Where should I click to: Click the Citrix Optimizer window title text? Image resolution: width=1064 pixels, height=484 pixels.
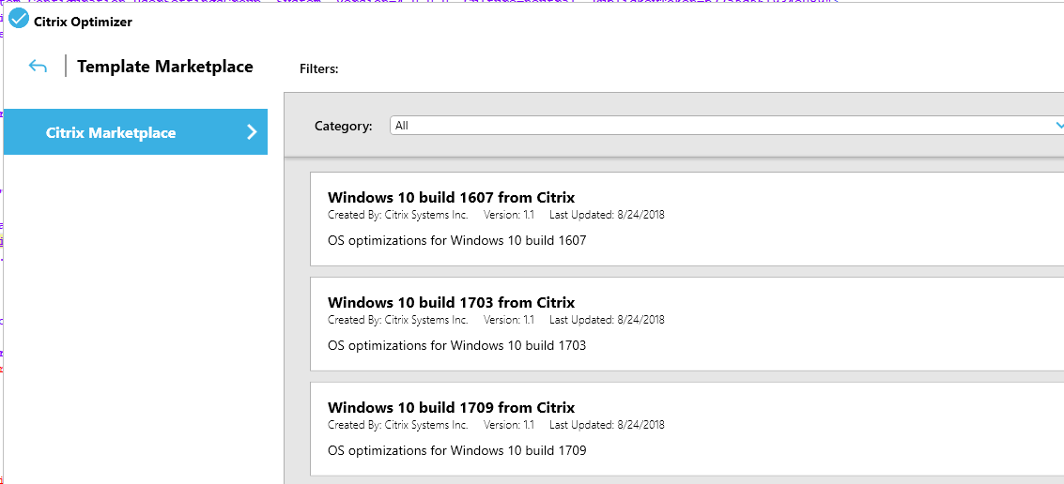click(83, 22)
